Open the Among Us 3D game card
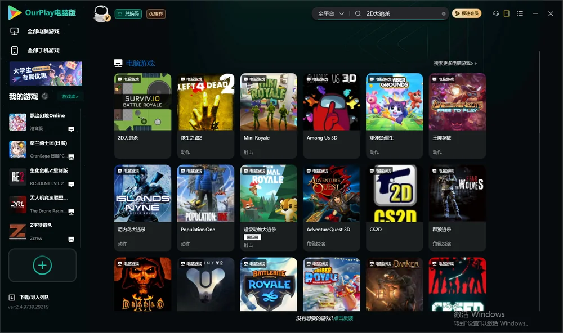The height and width of the screenshot is (333, 563). click(332, 115)
